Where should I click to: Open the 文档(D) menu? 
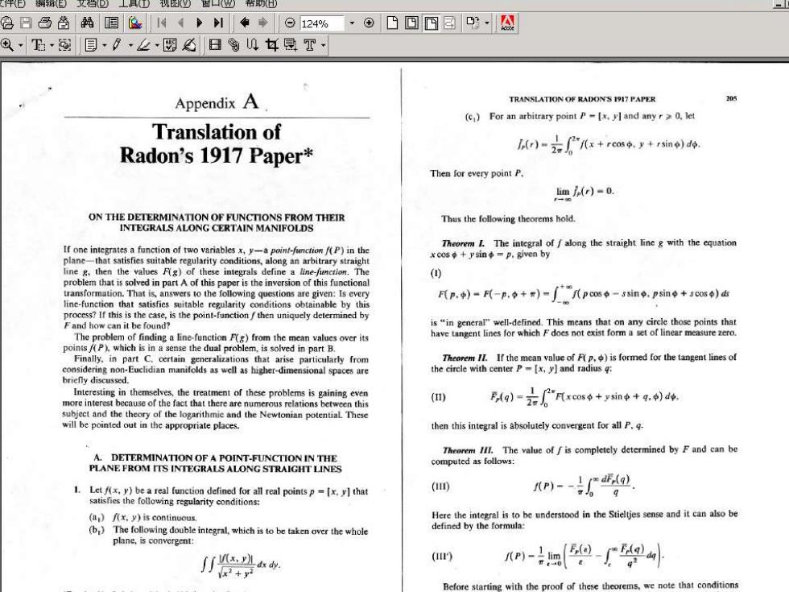92,3
